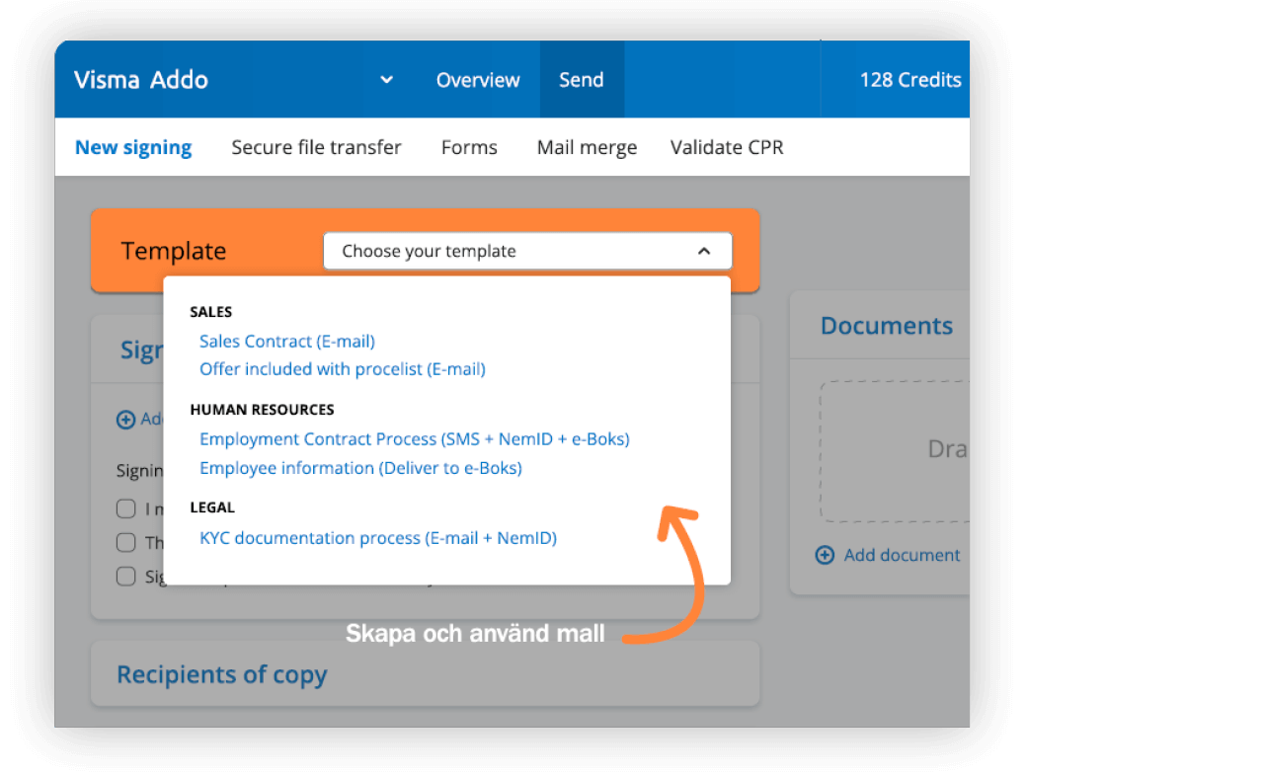
Task: Click the Add document link
Action: (902, 555)
